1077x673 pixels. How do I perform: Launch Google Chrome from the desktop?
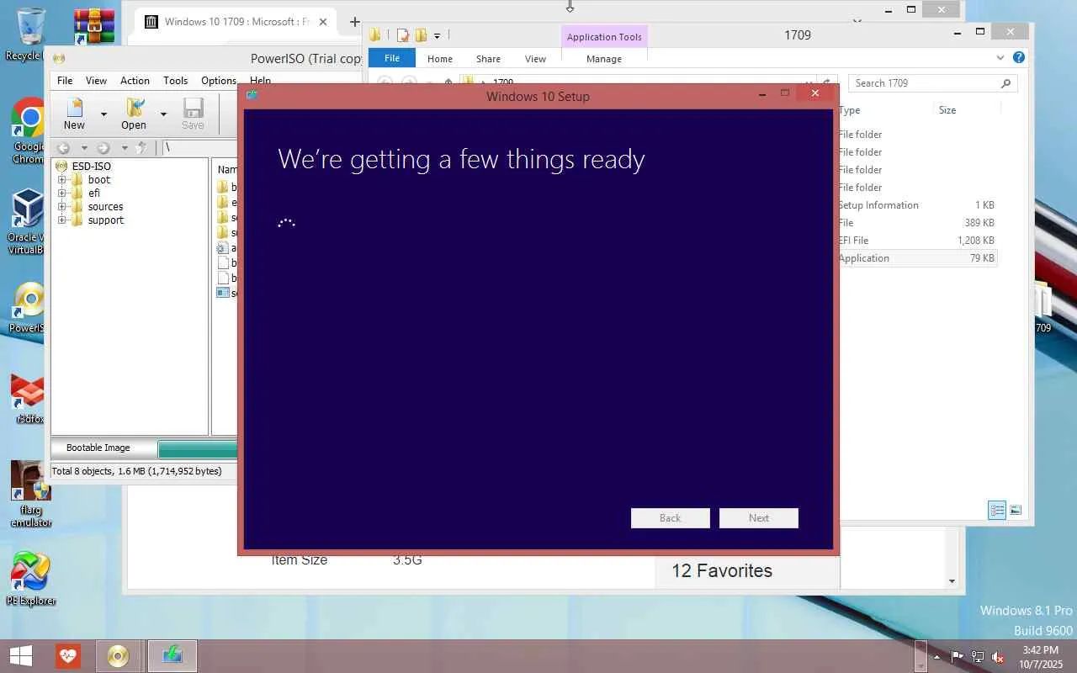(28, 131)
